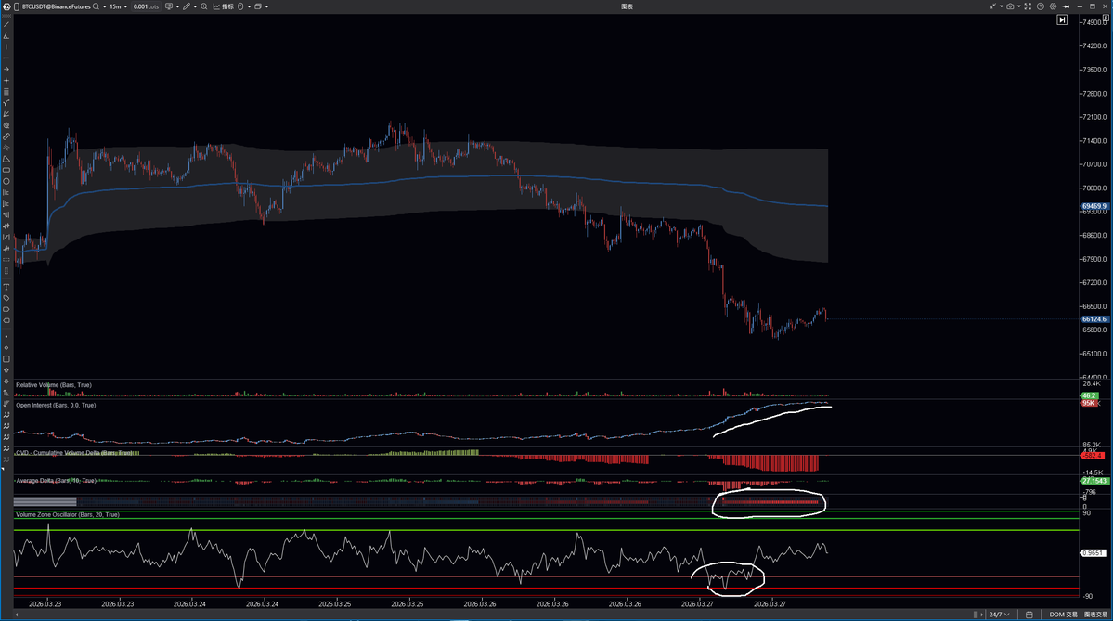1113x621 pixels.
Task: Select the Open Interest indicator label
Action: pos(56,406)
